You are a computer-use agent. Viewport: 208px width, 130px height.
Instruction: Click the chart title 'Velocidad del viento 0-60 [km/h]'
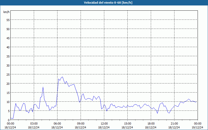108,3
